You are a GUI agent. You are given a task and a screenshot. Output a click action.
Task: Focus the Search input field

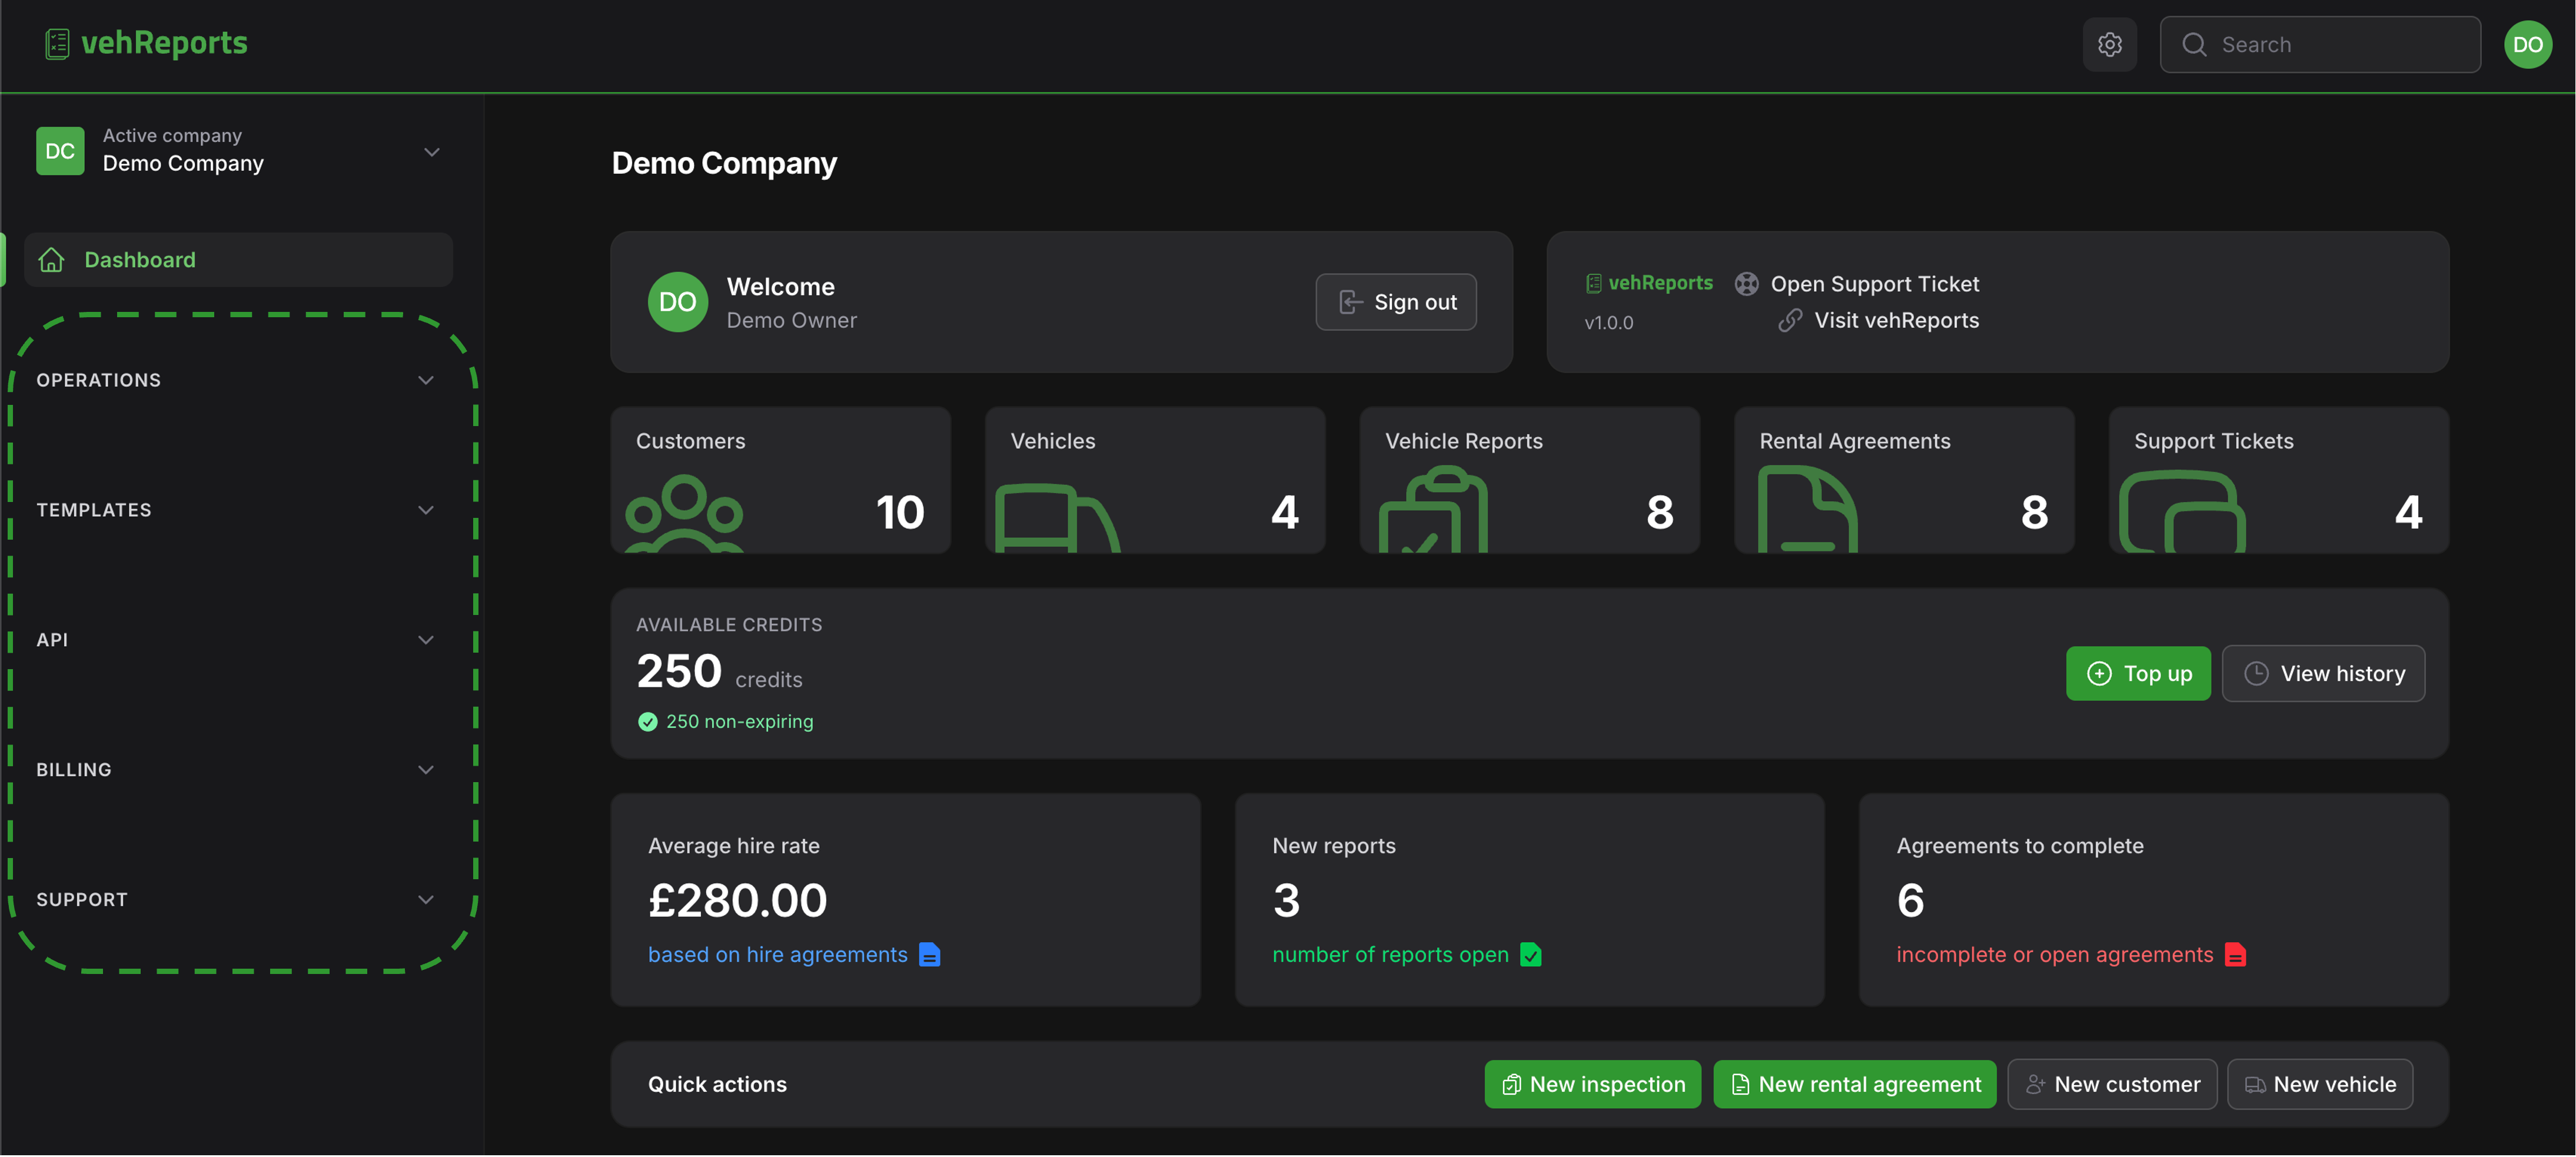(x=2319, y=44)
